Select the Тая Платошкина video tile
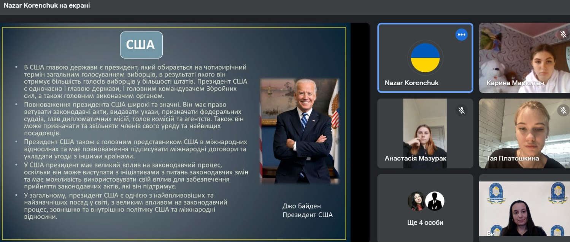 pyautogui.click(x=524, y=133)
